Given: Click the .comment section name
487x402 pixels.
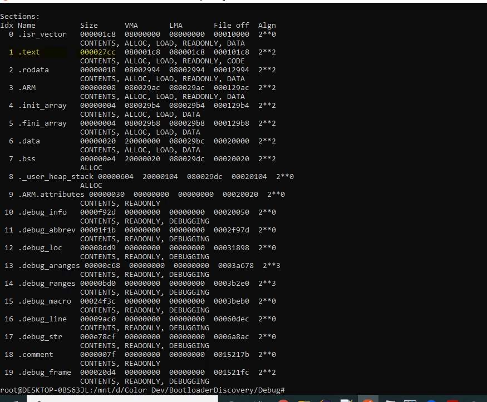Looking at the screenshot, I should pyautogui.click(x=36, y=355).
